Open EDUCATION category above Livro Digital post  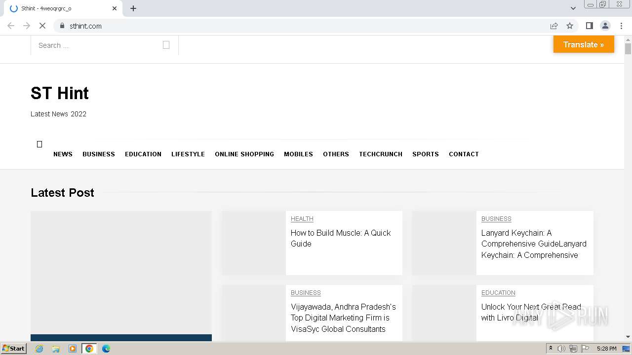498,293
